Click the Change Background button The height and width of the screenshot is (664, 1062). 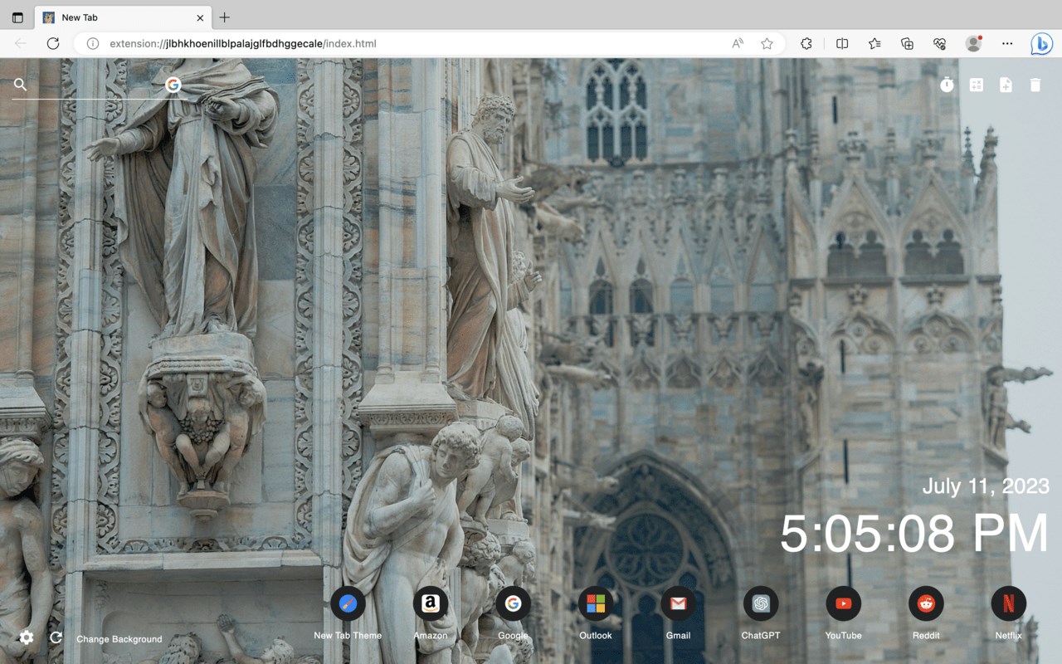click(x=119, y=639)
